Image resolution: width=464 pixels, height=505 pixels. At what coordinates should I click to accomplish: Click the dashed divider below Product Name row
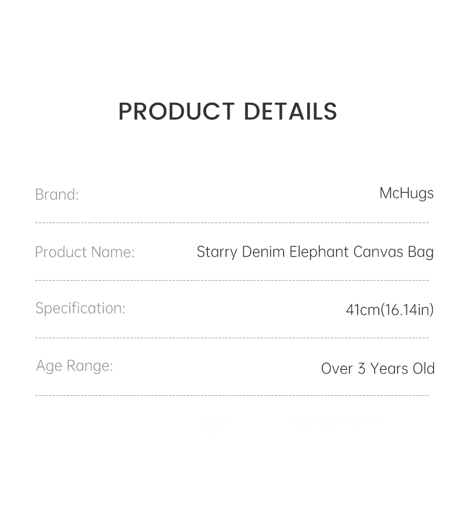point(232,281)
